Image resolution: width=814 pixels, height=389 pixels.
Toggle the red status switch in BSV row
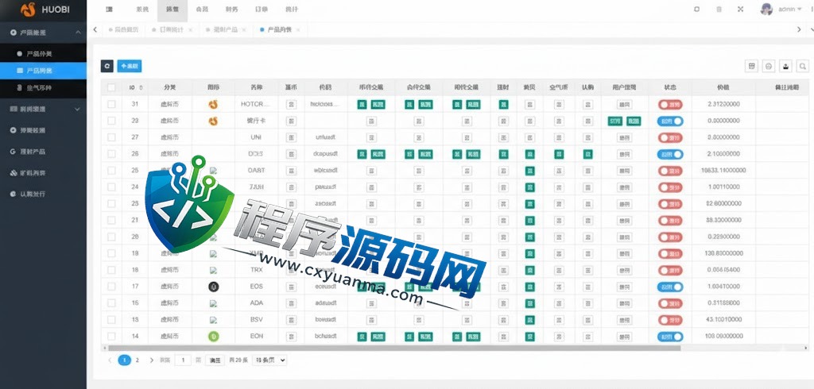pos(670,320)
